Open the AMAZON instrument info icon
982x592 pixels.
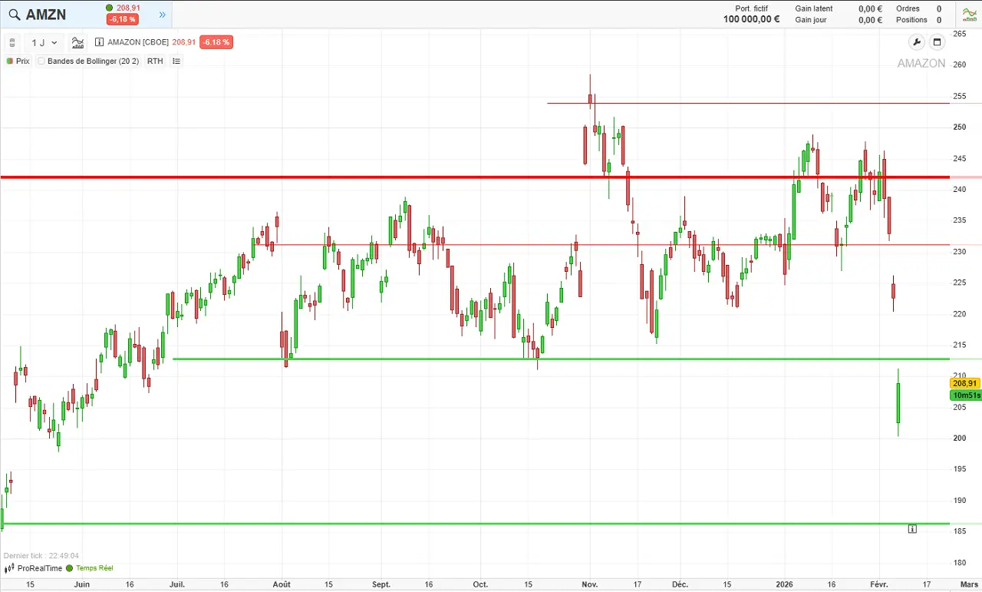tap(98, 42)
